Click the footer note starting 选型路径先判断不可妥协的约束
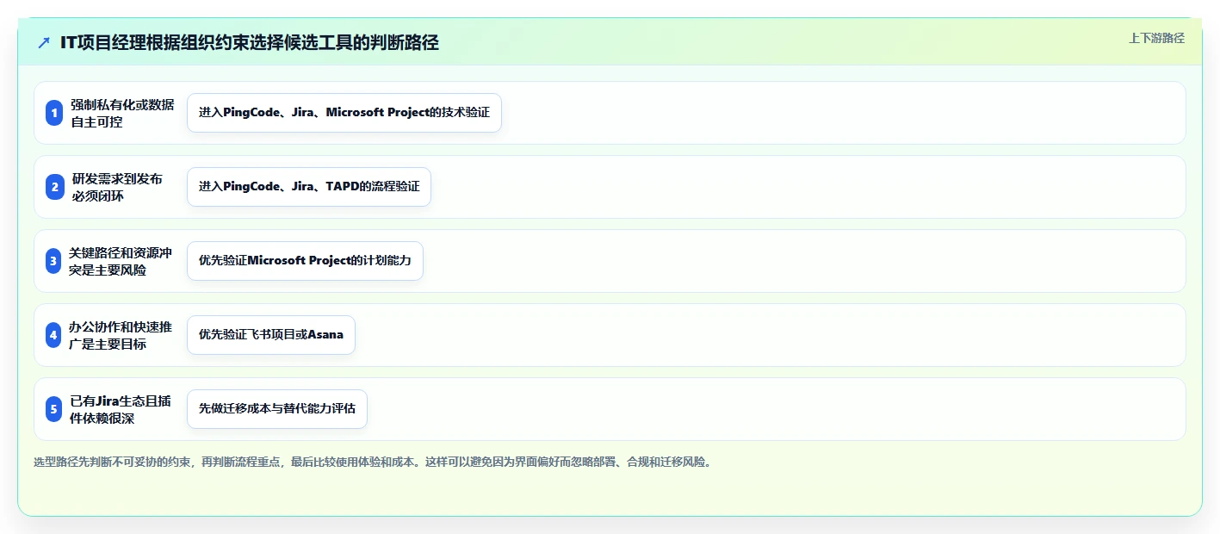The width and height of the screenshot is (1220, 534). [x=374, y=463]
